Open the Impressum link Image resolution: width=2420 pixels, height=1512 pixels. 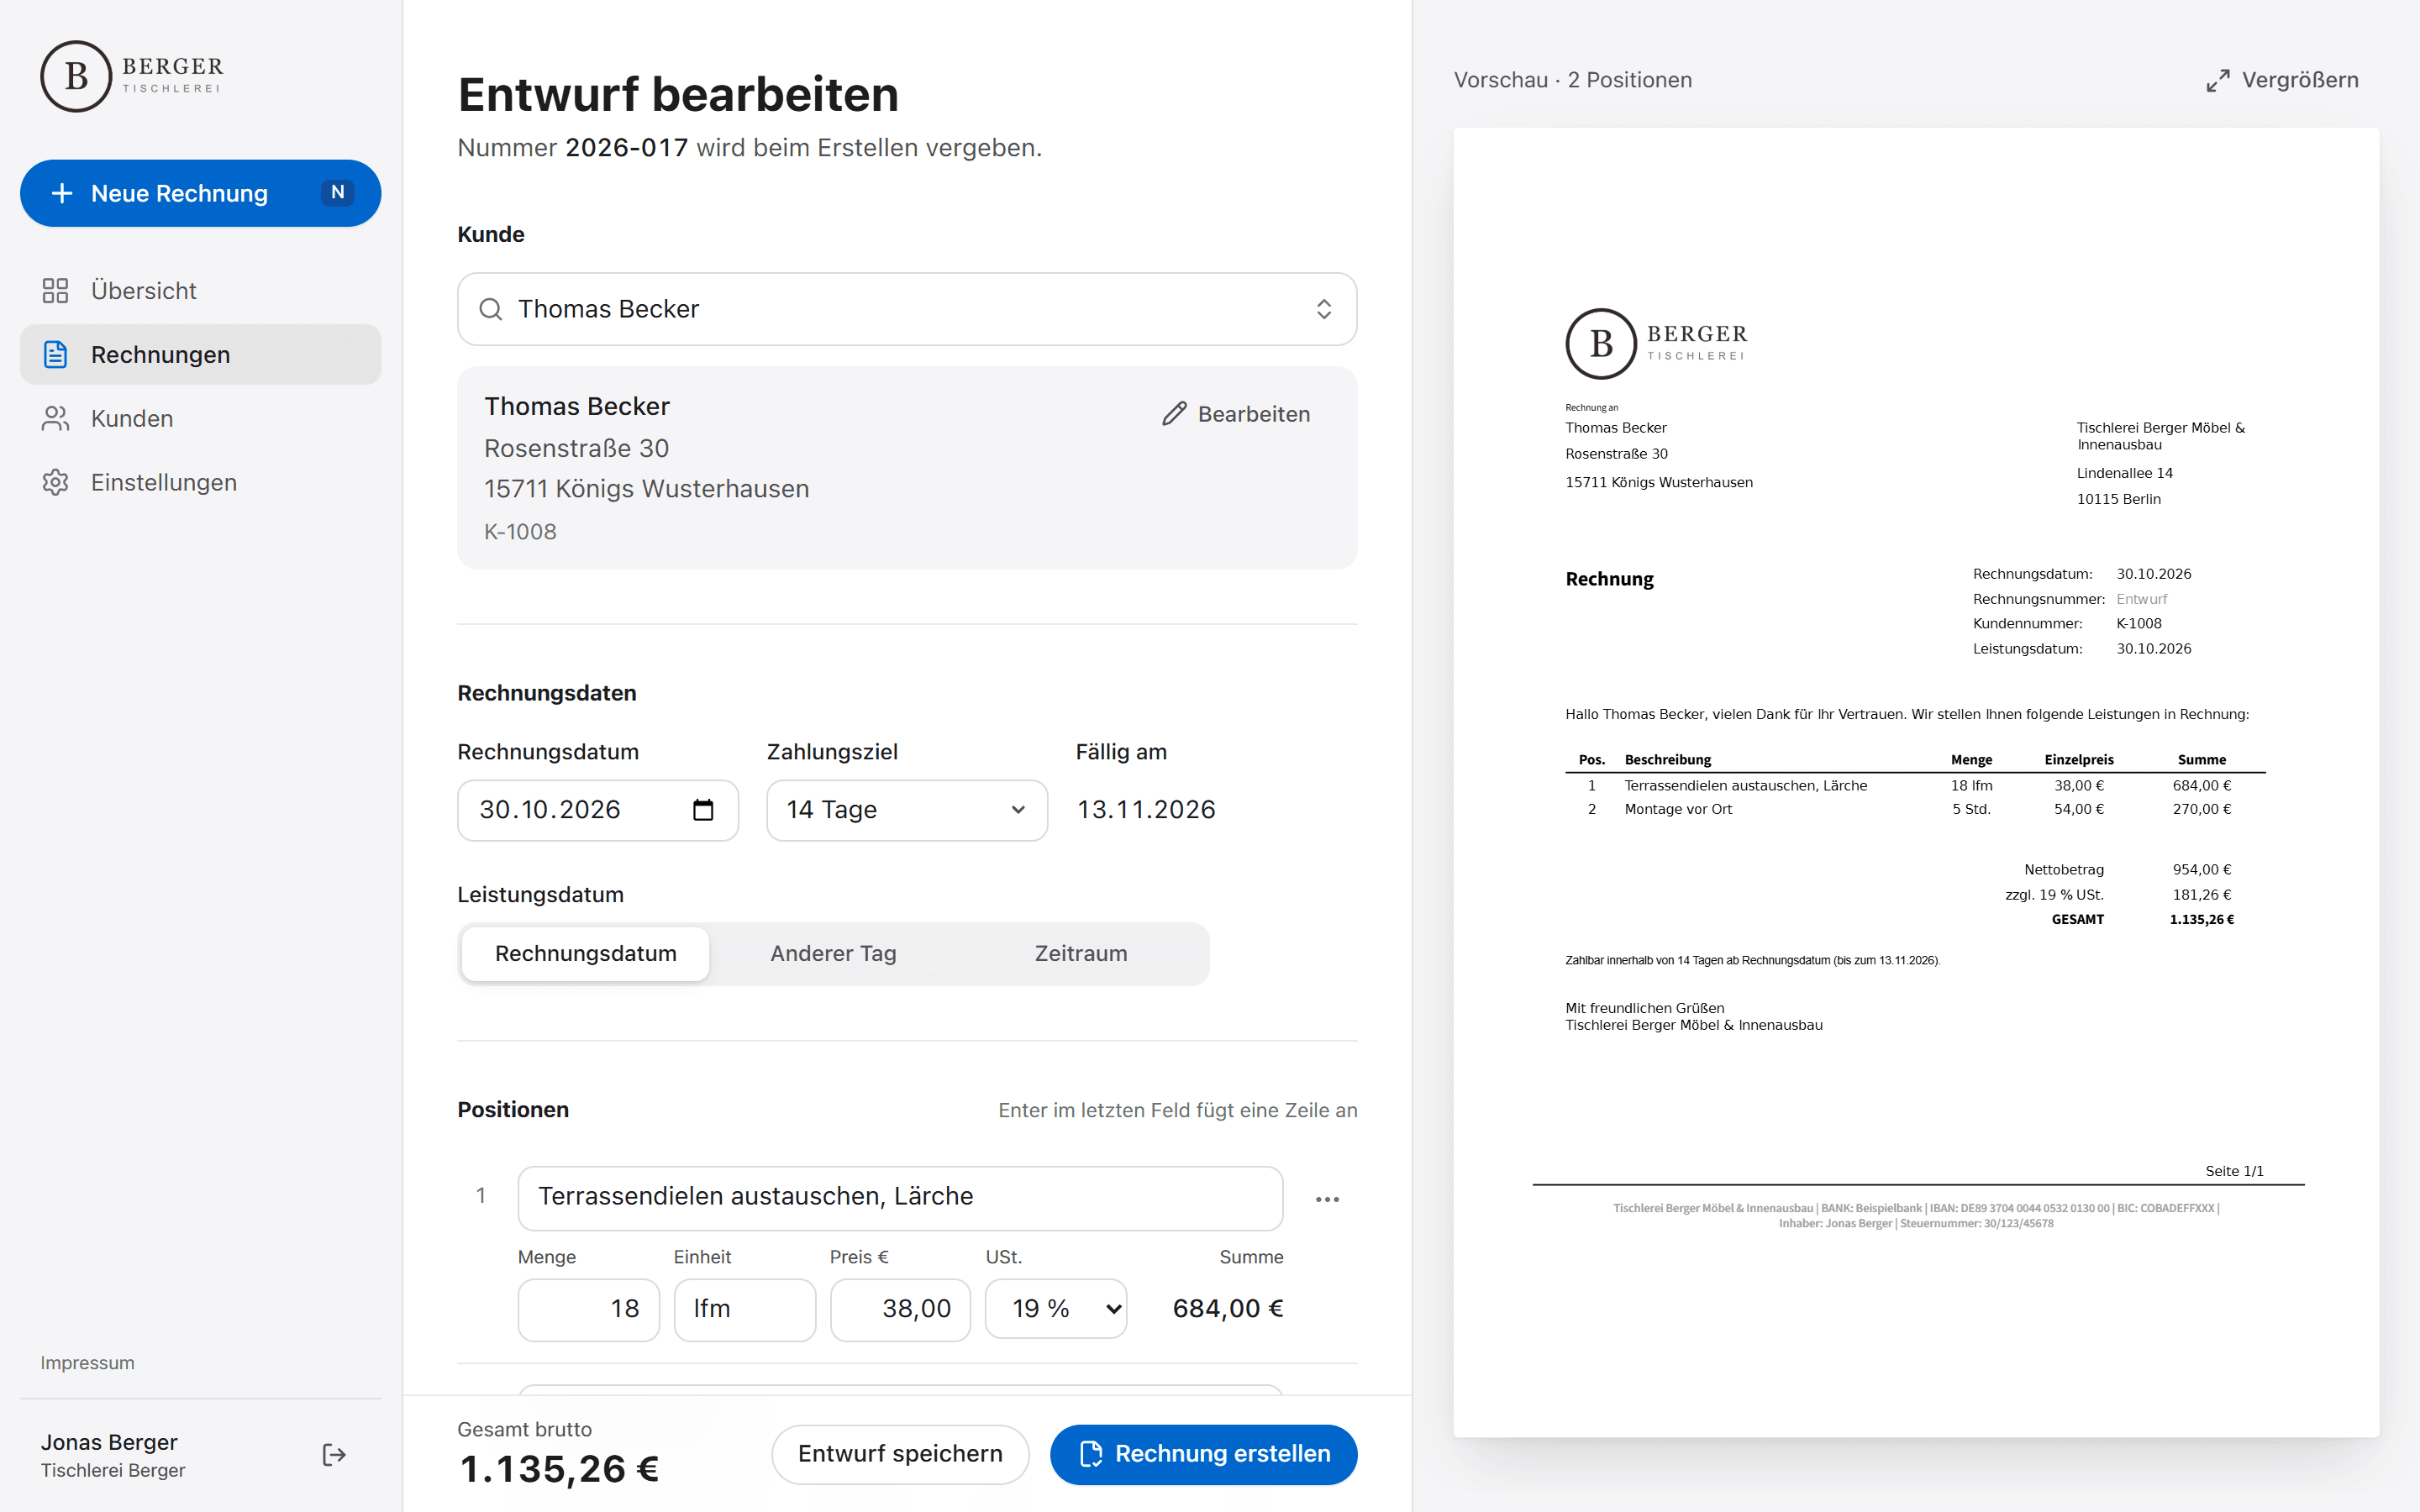[x=87, y=1363]
